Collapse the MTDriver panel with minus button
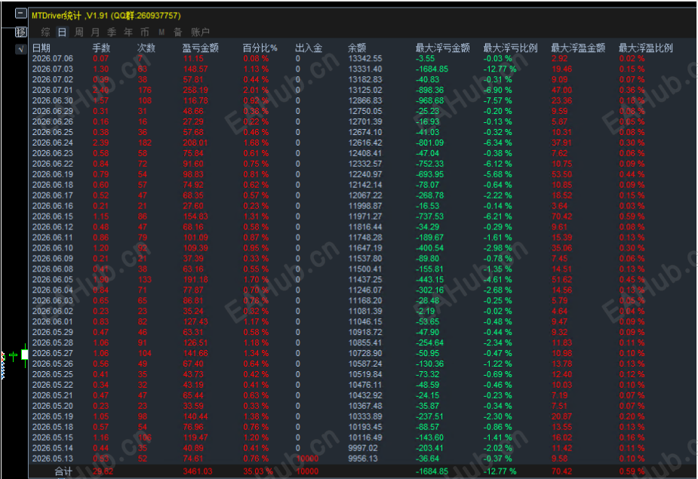Image resolution: width=698 pixels, height=479 pixels. click(x=21, y=14)
